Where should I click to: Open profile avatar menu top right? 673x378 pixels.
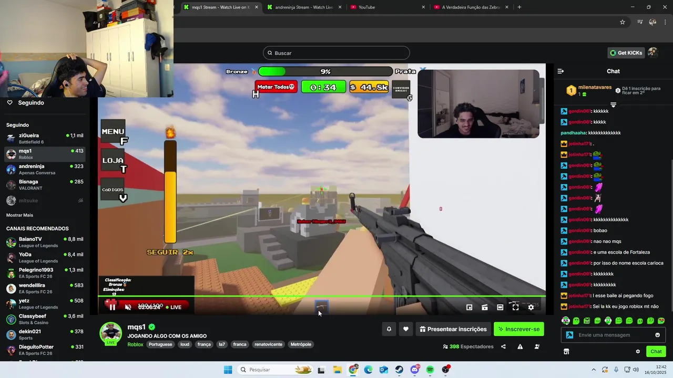pos(652,52)
